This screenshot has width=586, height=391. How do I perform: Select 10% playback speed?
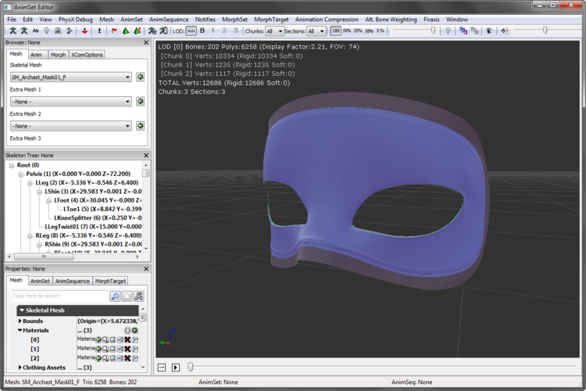(x=370, y=30)
